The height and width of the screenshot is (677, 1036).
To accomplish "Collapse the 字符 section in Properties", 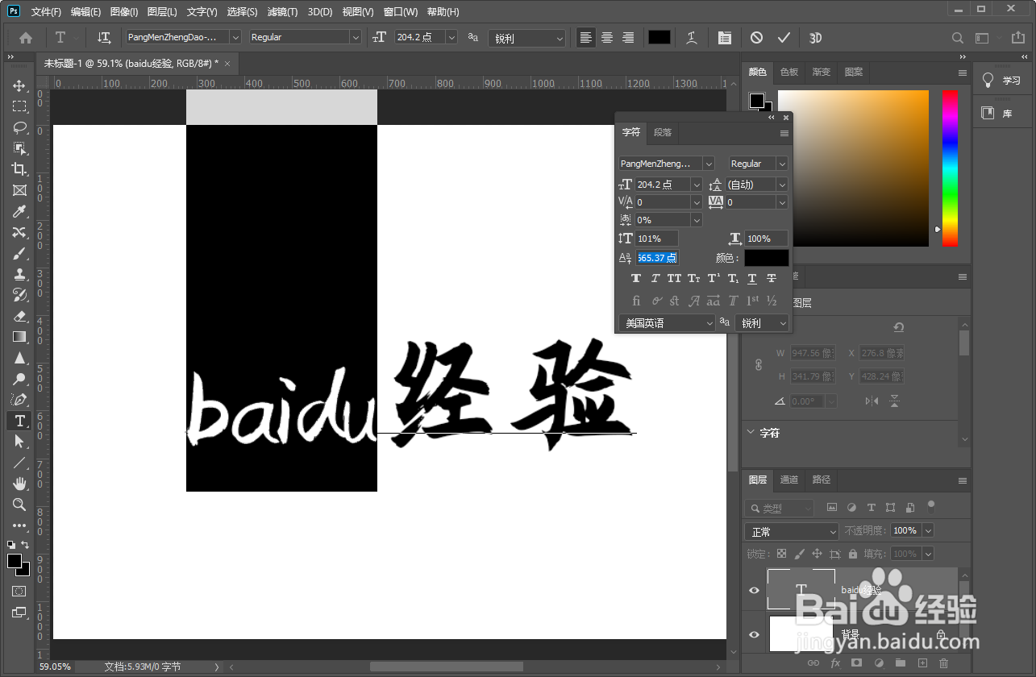I will [751, 433].
